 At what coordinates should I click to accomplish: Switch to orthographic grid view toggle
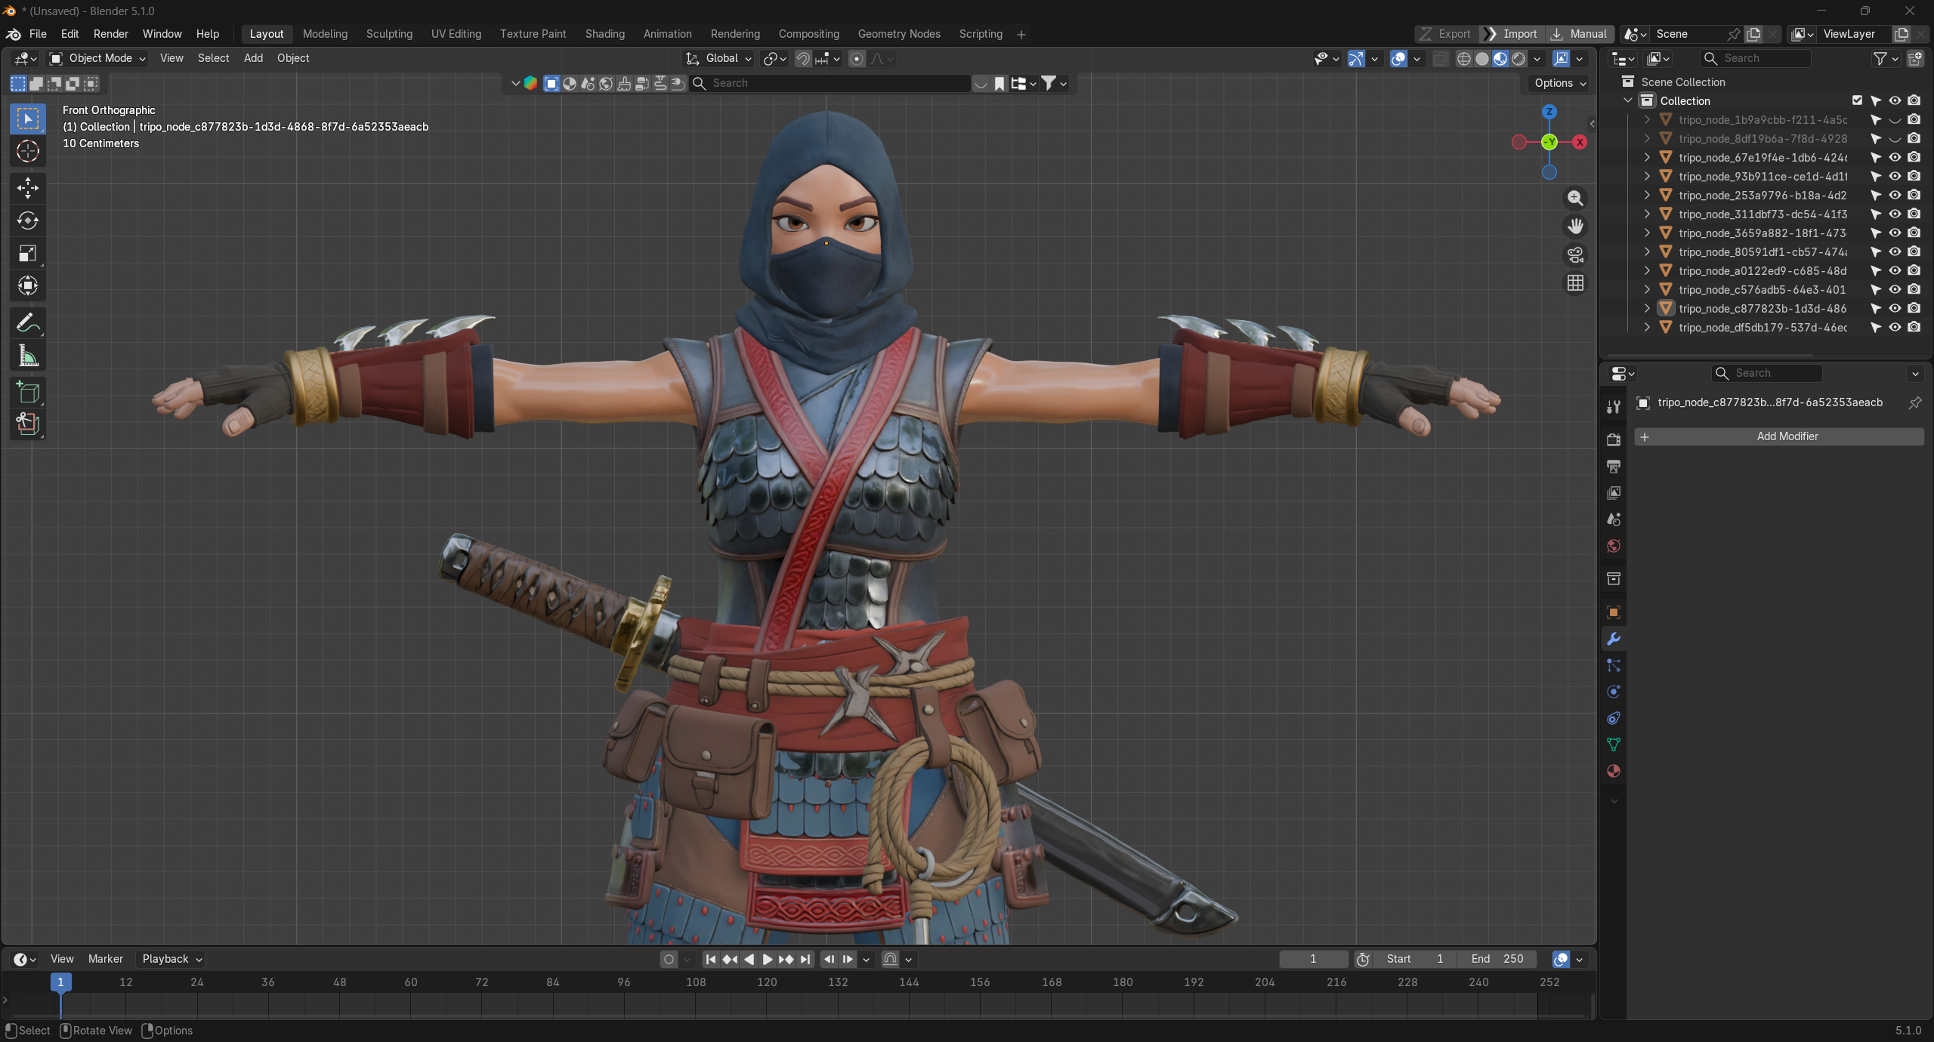point(1575,283)
